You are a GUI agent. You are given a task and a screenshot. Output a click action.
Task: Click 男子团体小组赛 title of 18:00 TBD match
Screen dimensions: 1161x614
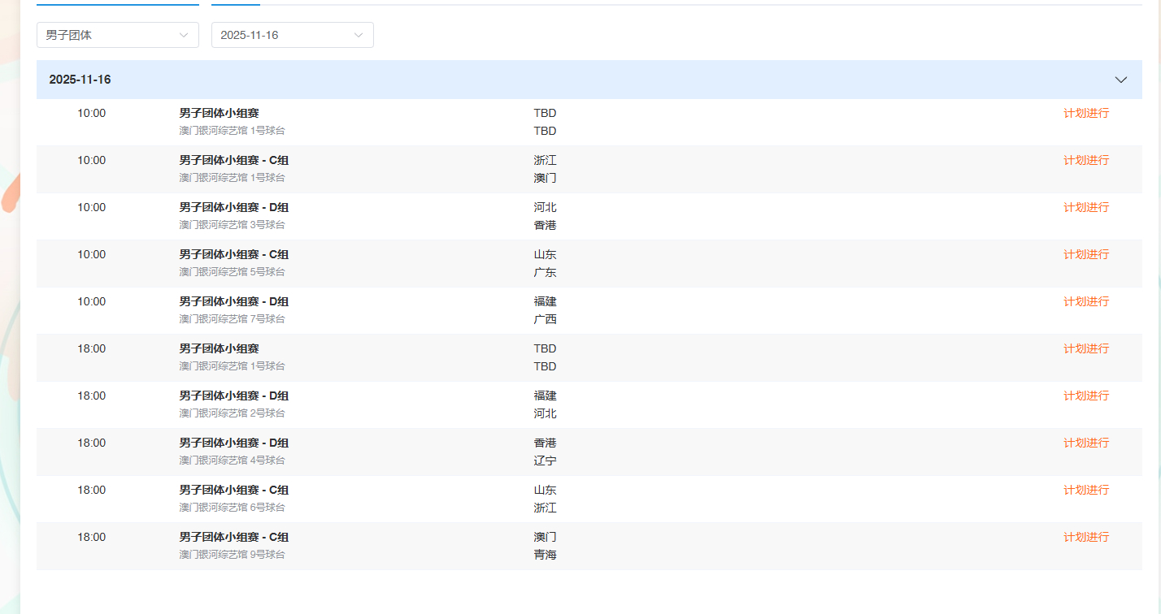click(x=220, y=348)
